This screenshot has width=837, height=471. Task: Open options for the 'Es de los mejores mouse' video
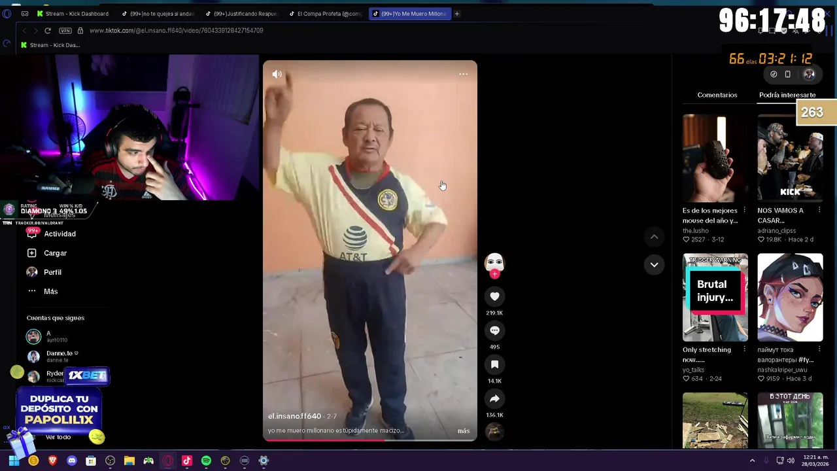745,211
